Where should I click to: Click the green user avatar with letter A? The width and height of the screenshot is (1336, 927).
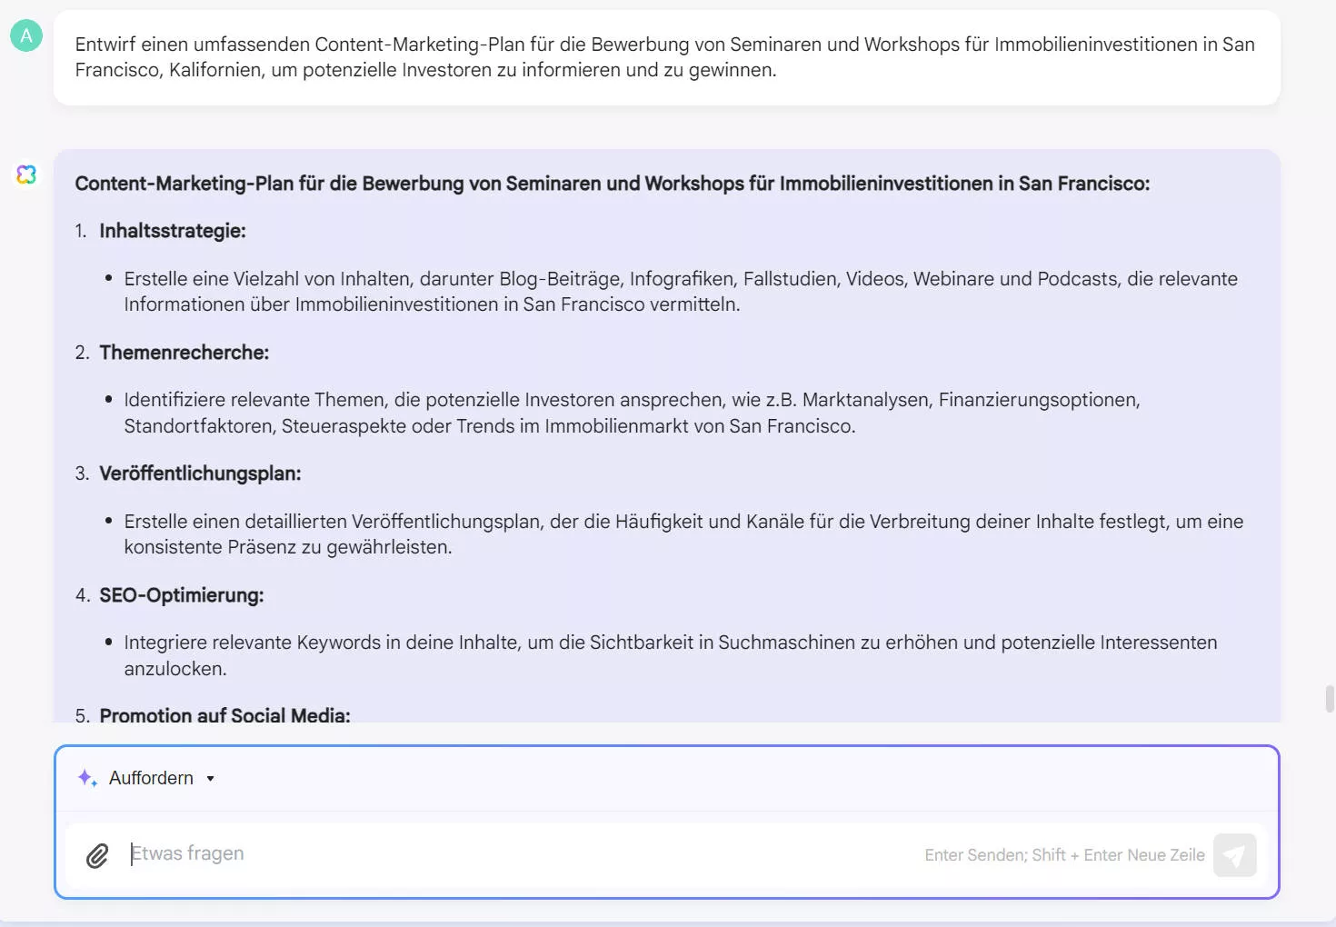pyautogui.click(x=26, y=35)
